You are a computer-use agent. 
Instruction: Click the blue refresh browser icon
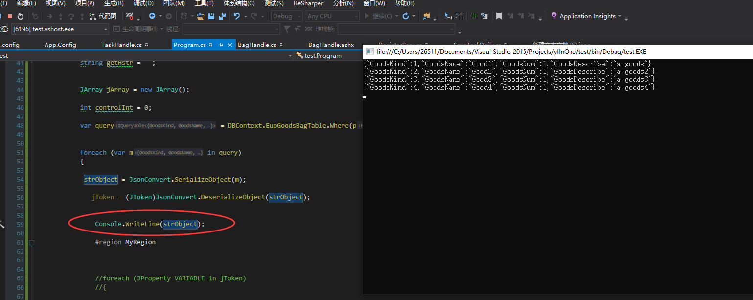coord(406,16)
